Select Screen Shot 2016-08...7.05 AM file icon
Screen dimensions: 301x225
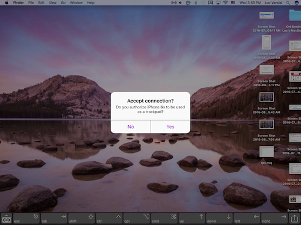coord(266,124)
